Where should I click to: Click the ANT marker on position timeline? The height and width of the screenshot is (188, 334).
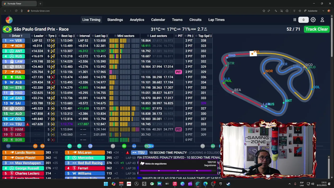69,146
